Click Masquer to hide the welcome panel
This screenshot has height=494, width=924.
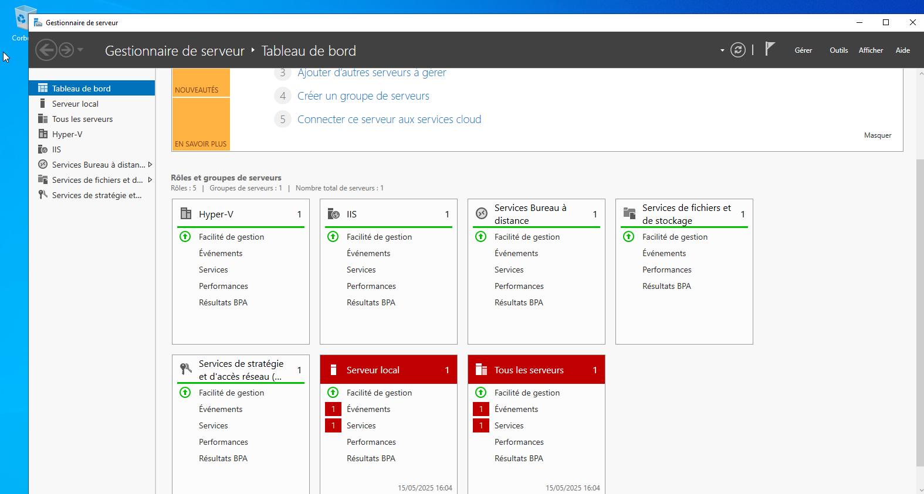[x=878, y=135]
